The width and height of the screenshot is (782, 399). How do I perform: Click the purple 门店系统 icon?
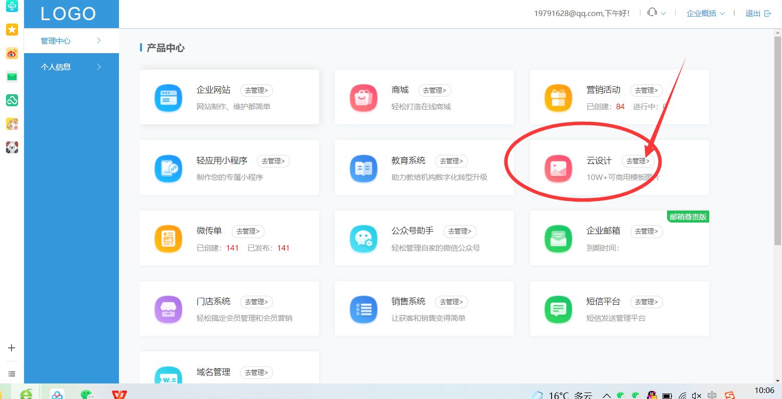pyautogui.click(x=168, y=309)
